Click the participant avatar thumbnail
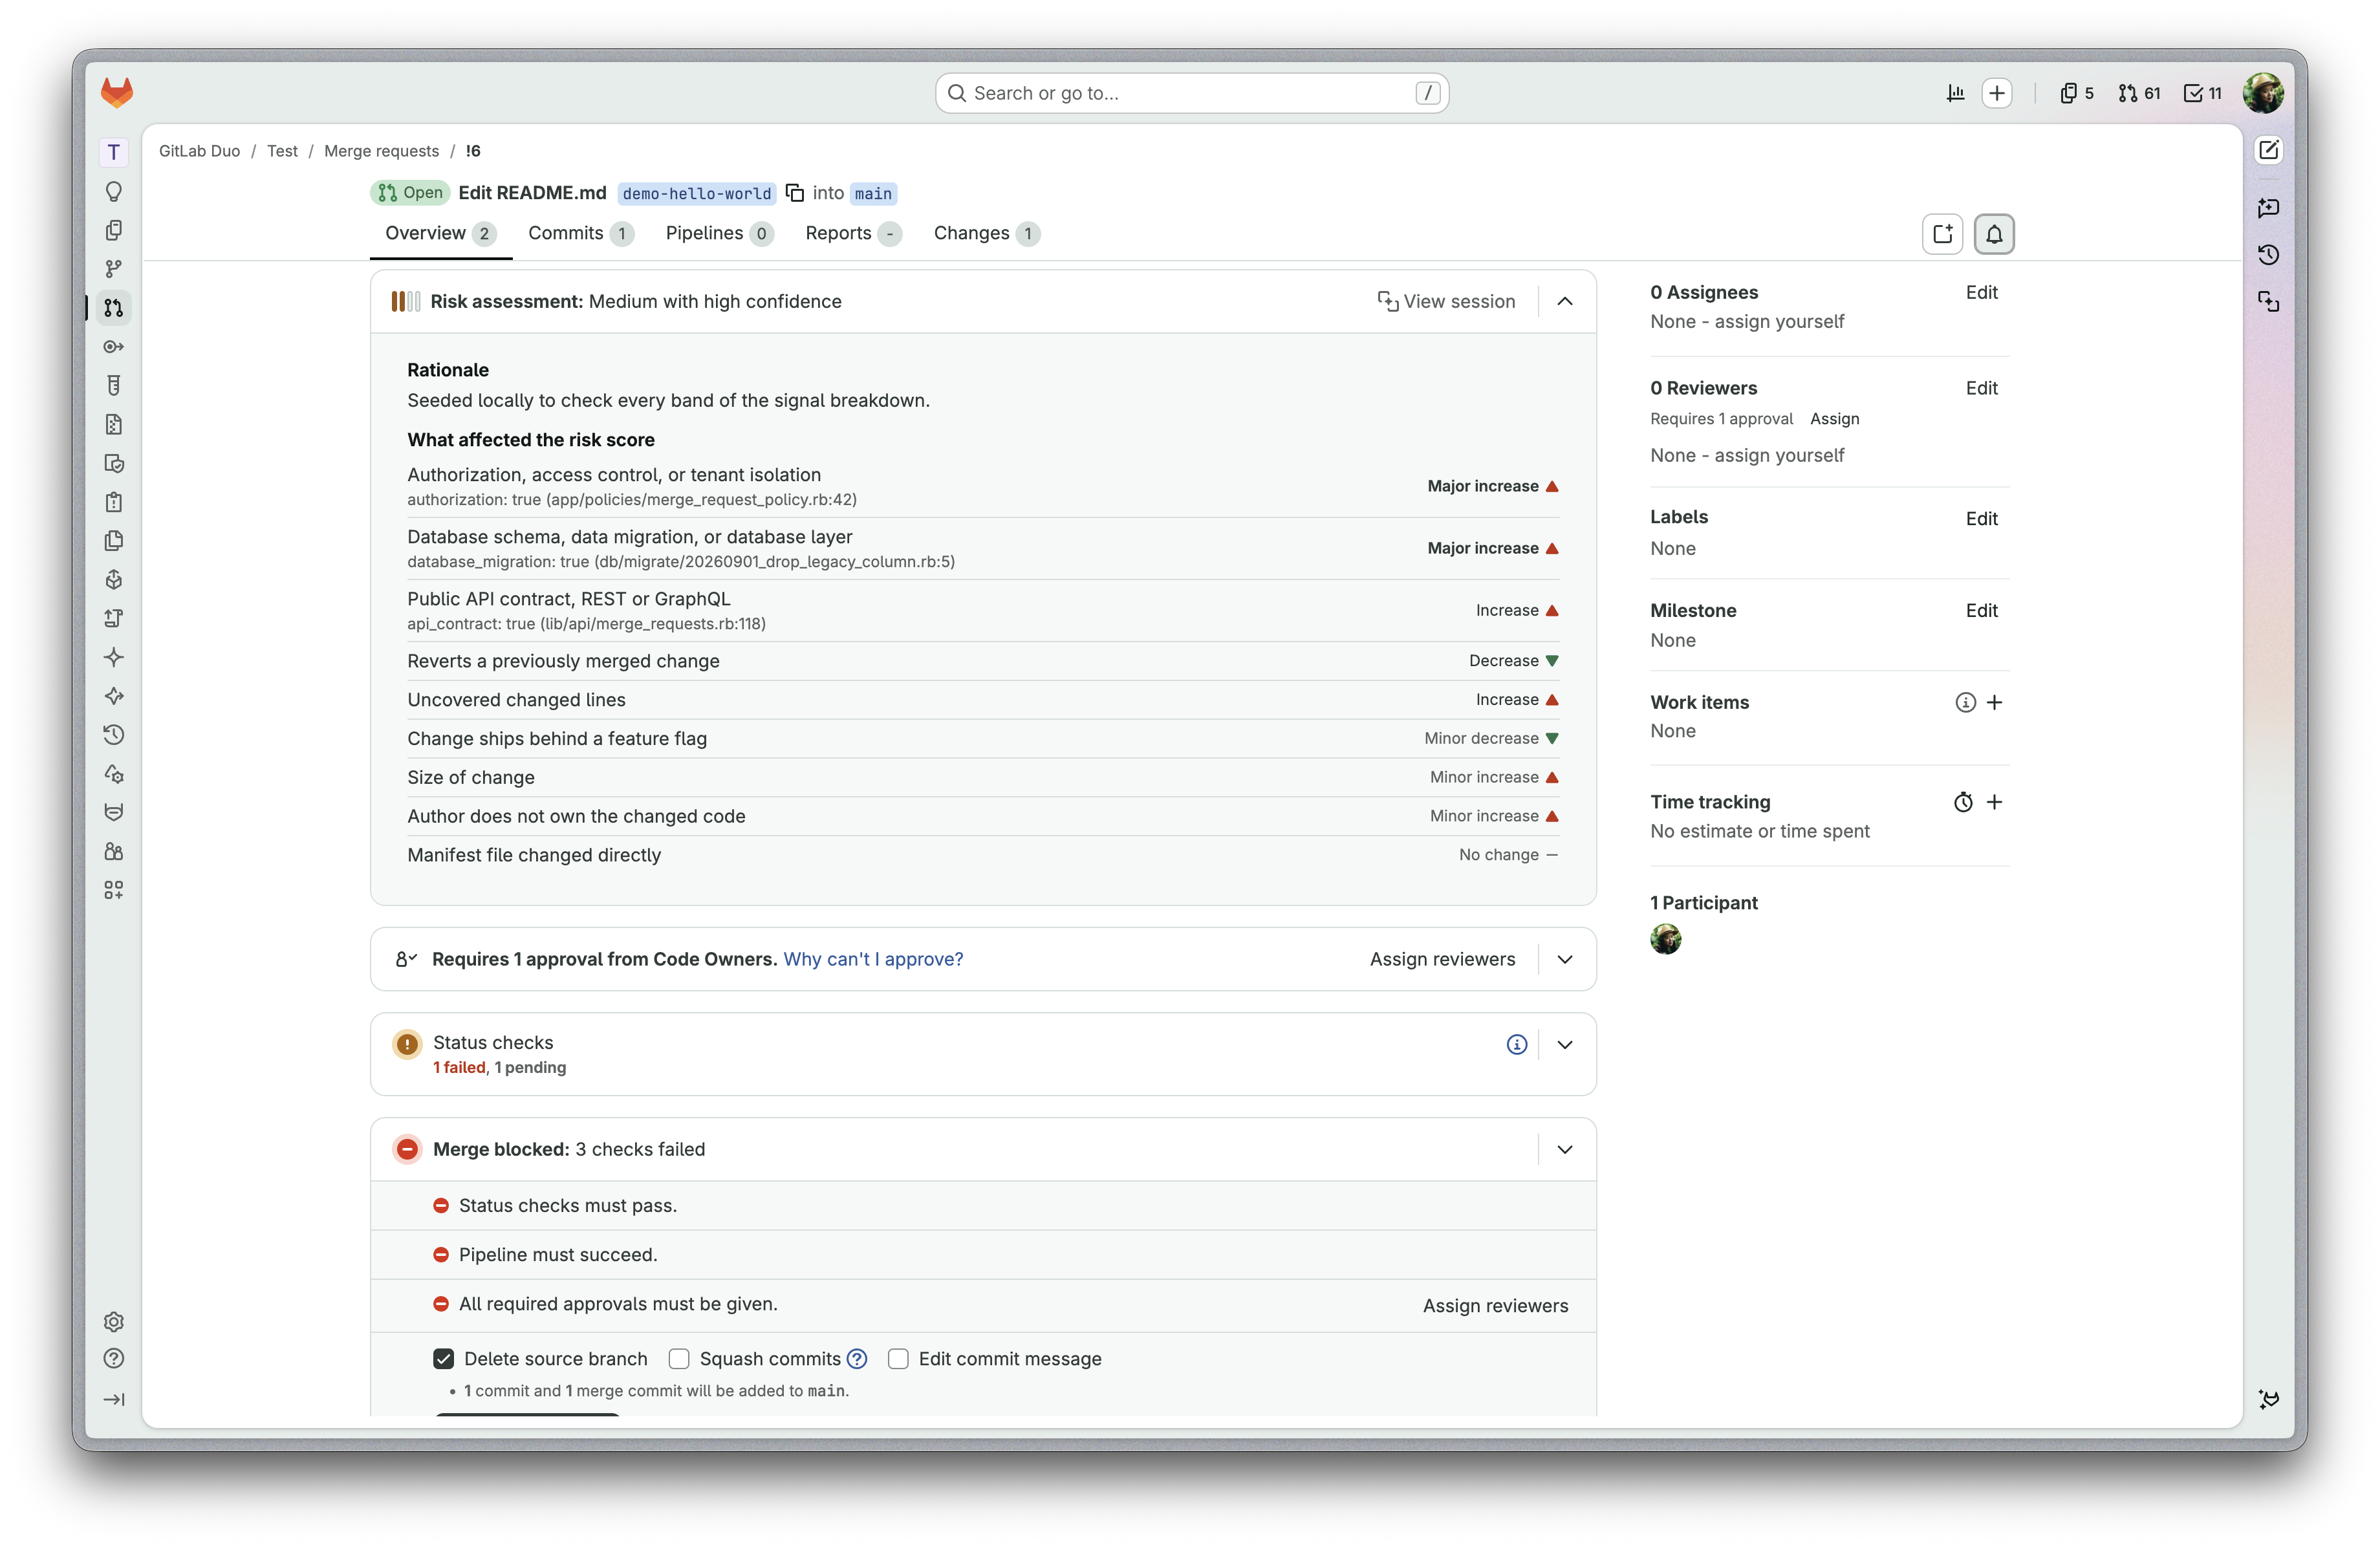The image size is (2380, 1547). coord(1665,939)
